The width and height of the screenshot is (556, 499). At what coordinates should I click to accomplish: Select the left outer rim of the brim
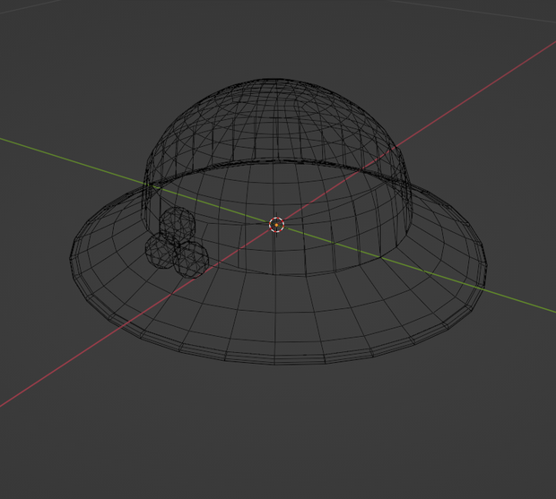73,261
